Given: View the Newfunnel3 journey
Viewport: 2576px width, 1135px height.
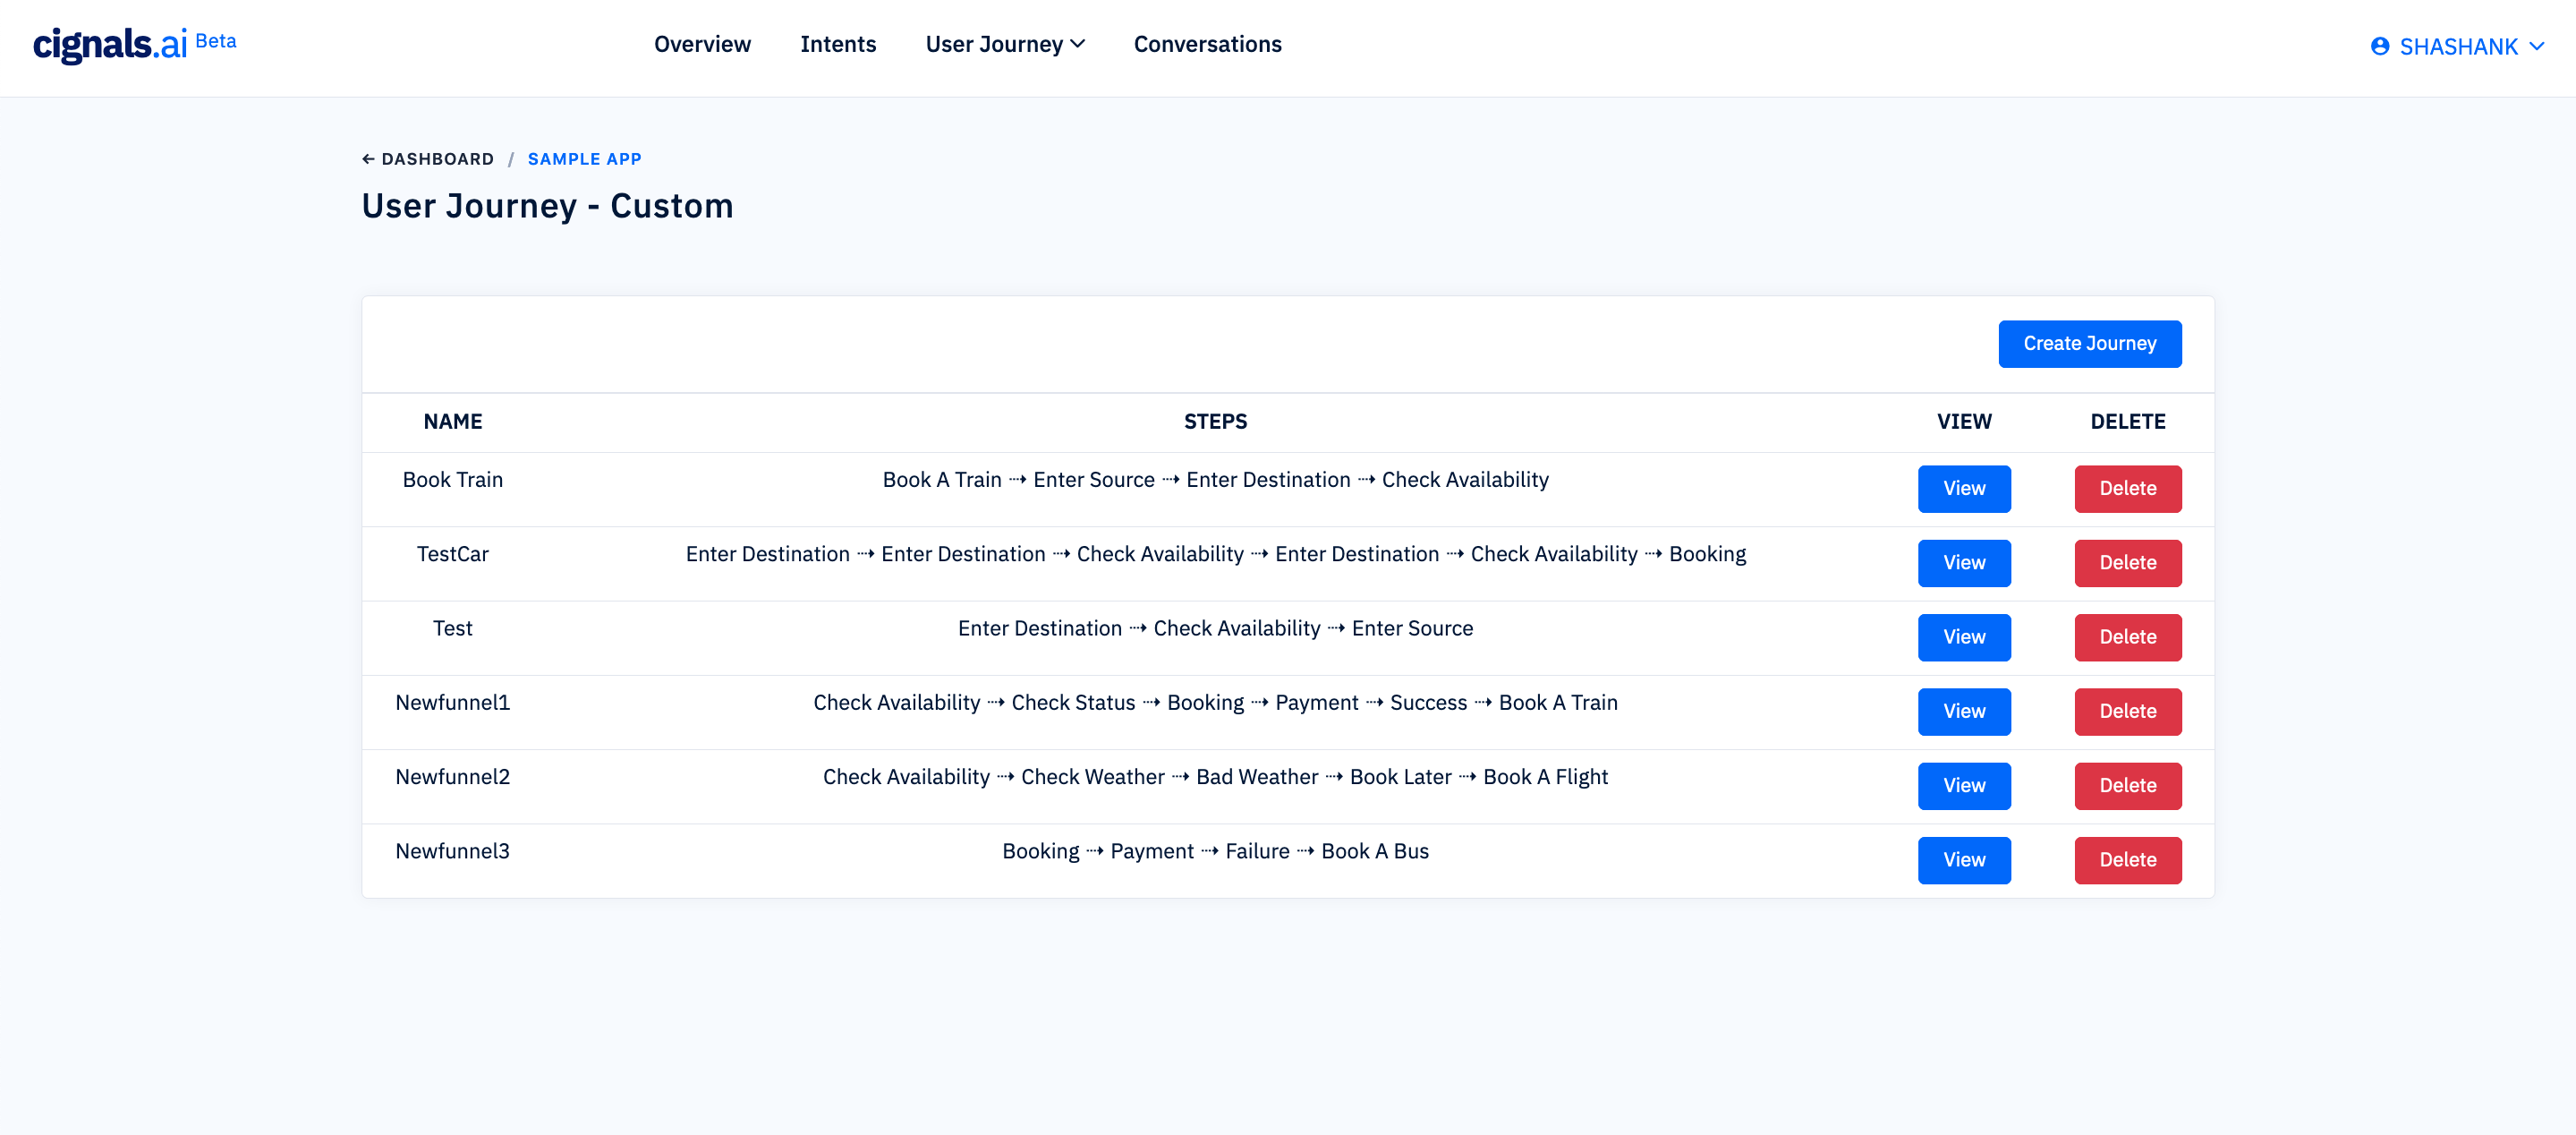Looking at the screenshot, I should [1963, 860].
